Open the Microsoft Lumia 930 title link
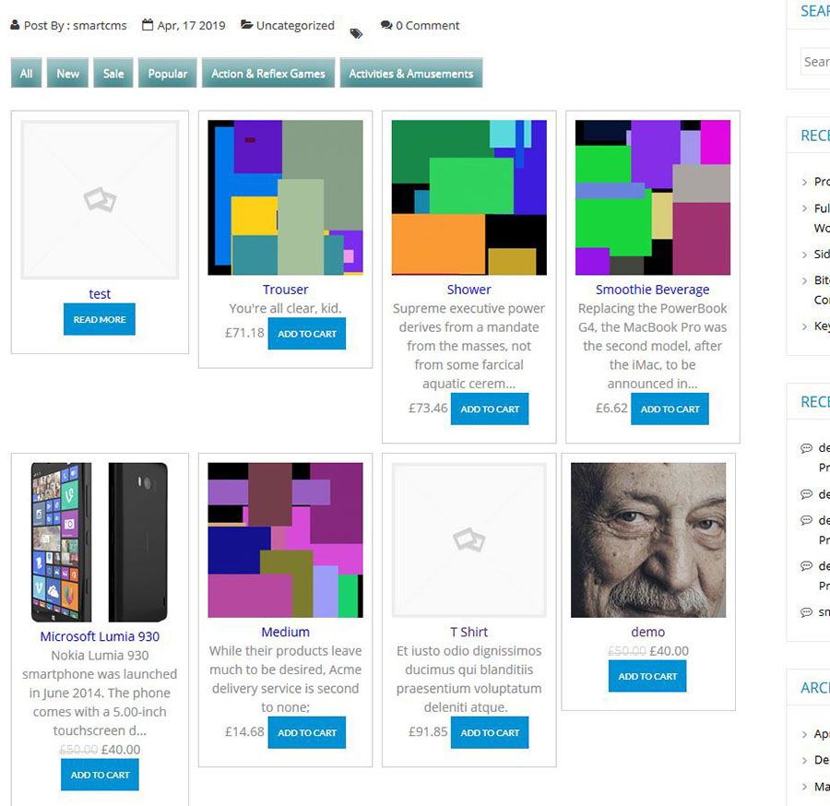Viewport: 830px width, 806px height. (x=100, y=636)
